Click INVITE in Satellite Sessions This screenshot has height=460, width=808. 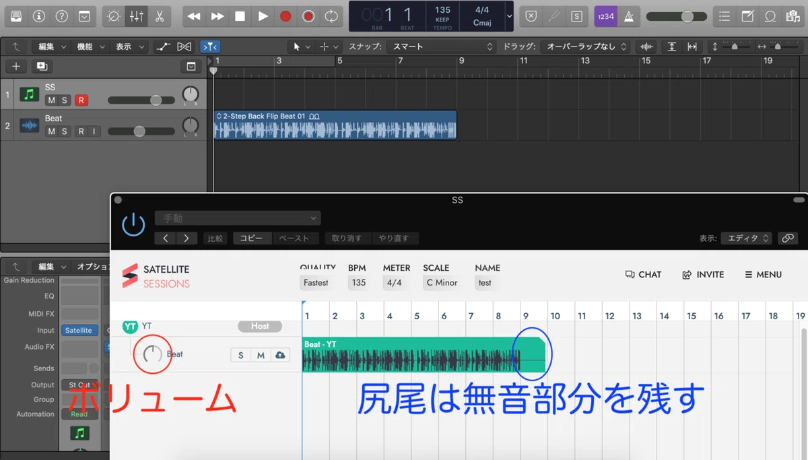pos(703,275)
